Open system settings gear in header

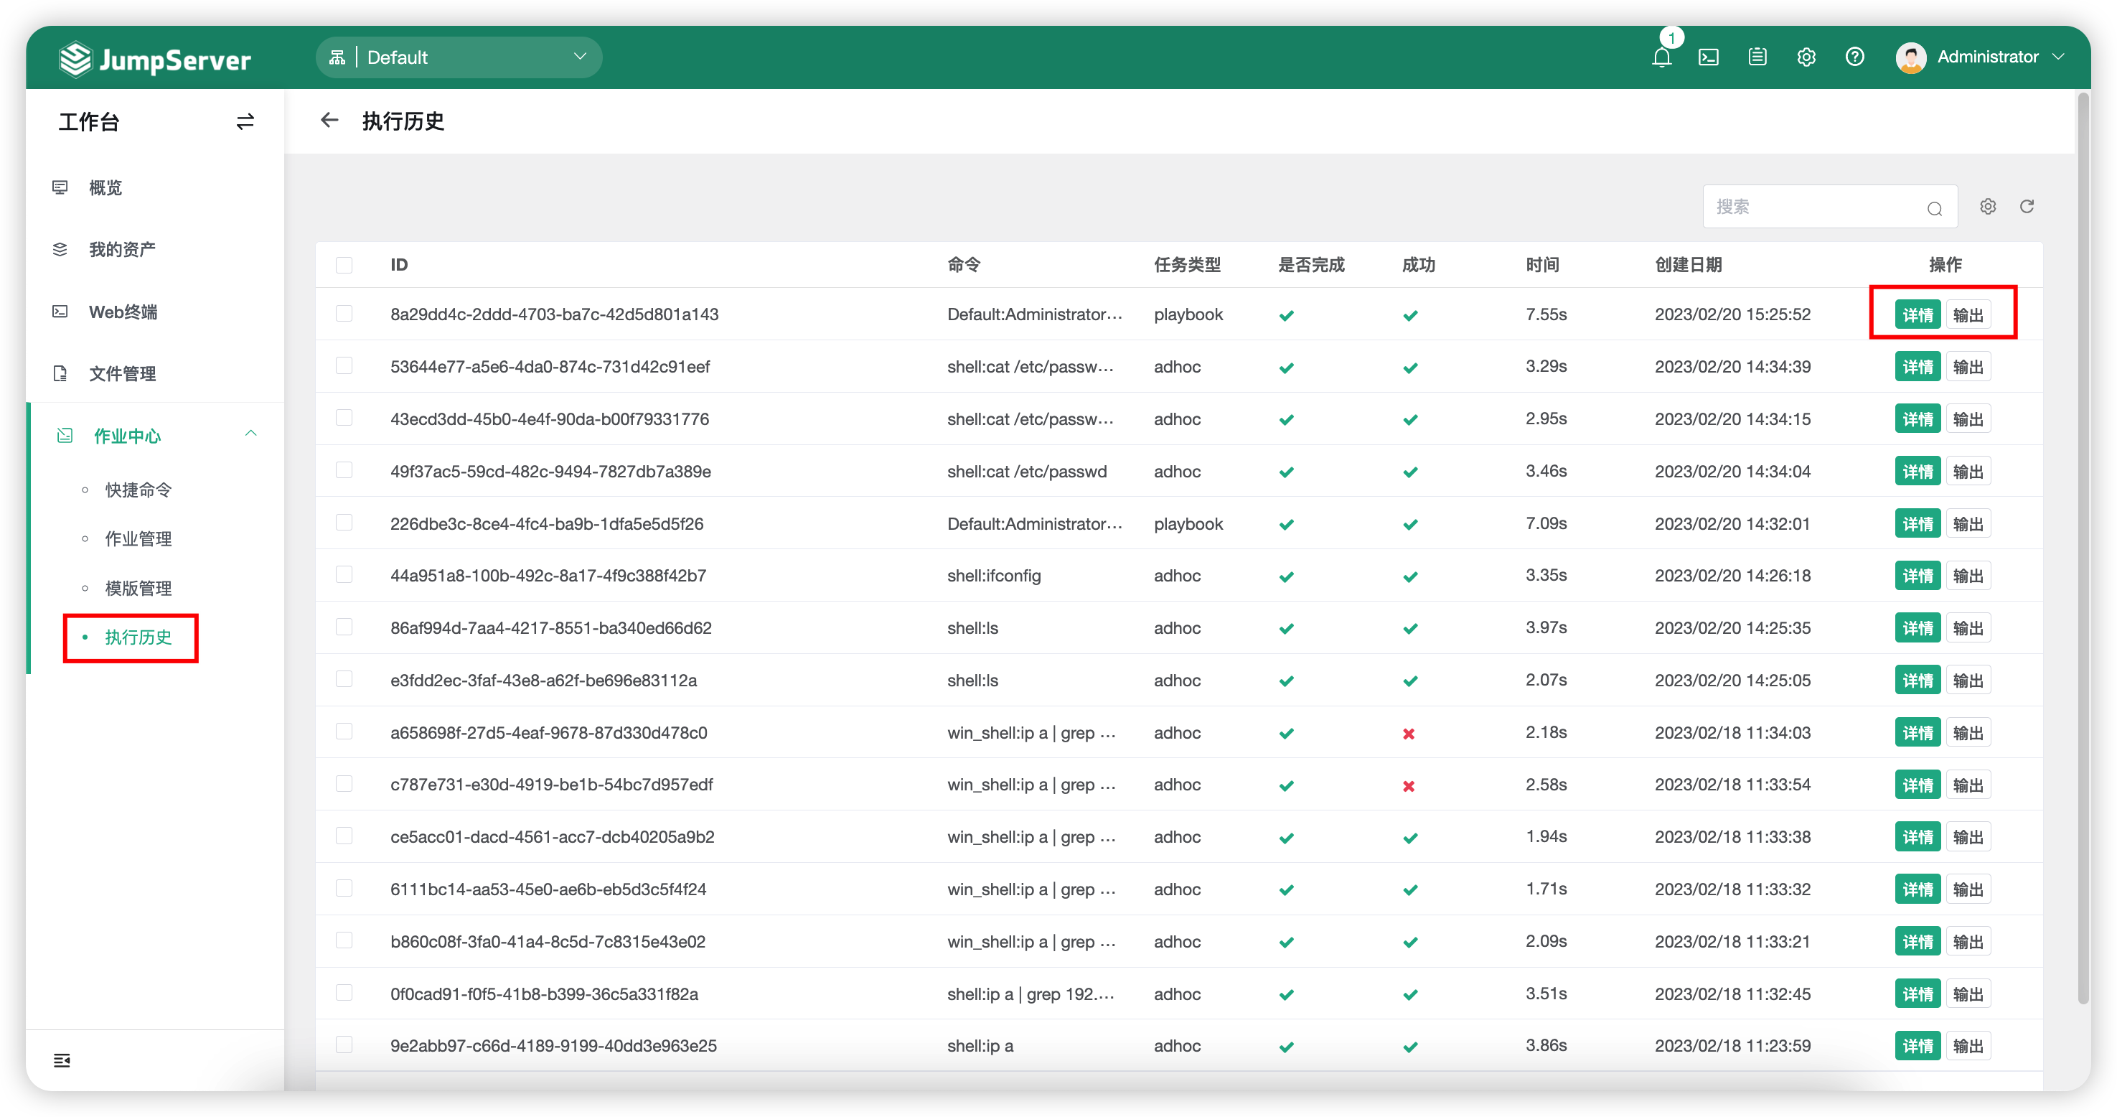pyautogui.click(x=1806, y=57)
